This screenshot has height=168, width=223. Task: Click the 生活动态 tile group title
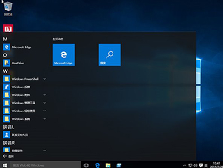58,39
